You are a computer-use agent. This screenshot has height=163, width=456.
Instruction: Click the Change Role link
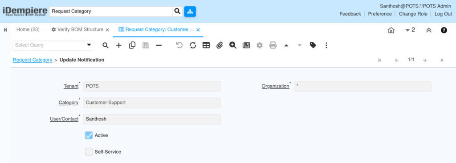point(413,14)
